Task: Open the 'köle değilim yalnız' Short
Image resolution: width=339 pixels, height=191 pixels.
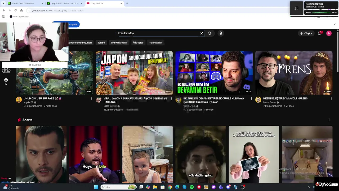Action: click(x=201, y=154)
